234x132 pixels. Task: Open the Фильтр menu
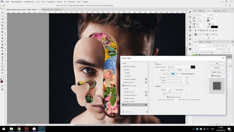[59, 1]
